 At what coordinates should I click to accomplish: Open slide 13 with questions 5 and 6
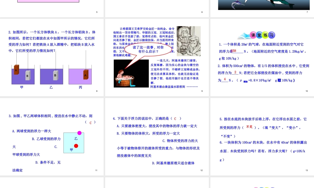pyautogui.click(x=262, y=137)
